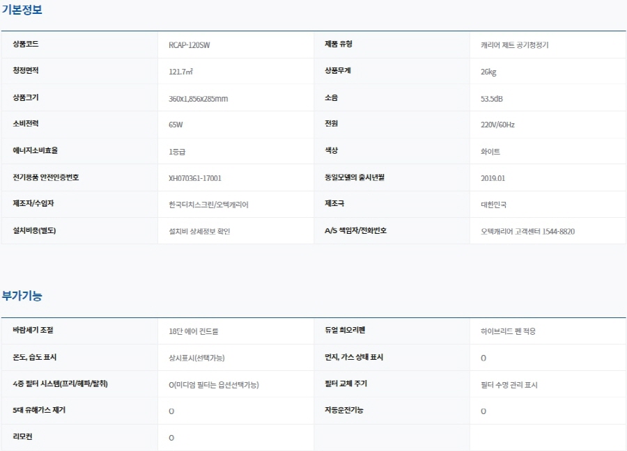Open the 설치비 상세정보 확인 text

click(x=199, y=231)
